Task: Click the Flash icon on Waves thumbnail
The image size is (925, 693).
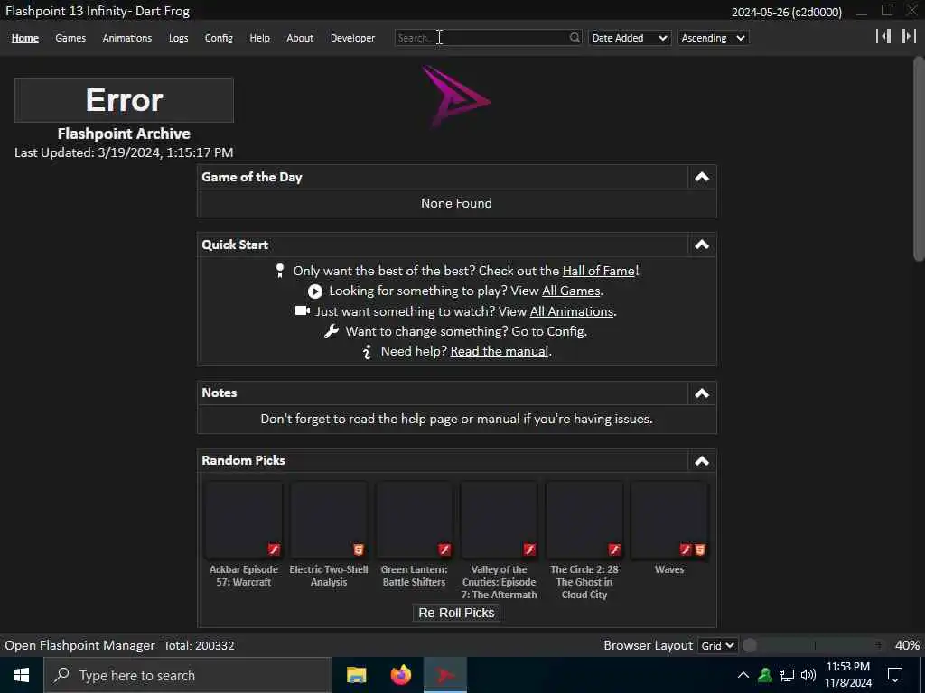Action: click(686, 550)
